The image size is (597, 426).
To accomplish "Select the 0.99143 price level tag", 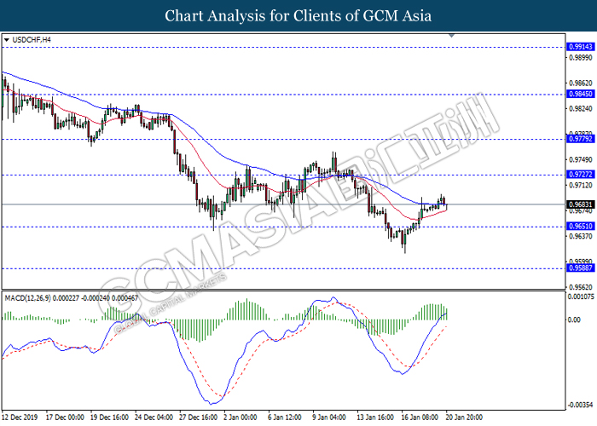I will [579, 47].
